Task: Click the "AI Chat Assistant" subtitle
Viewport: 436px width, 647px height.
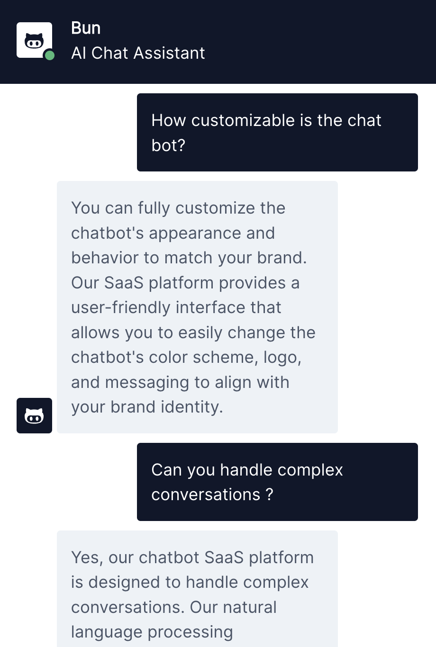Action: click(138, 53)
